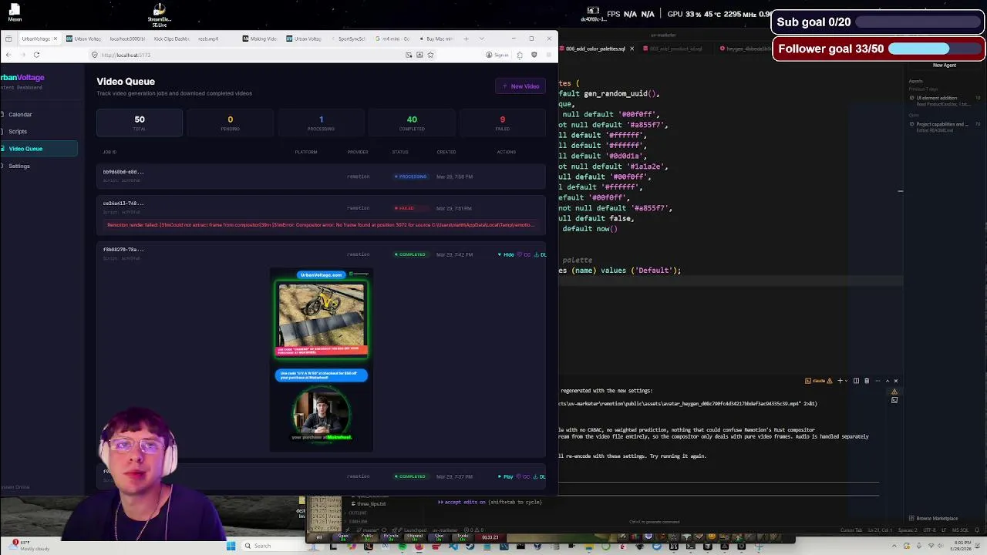The image size is (987, 555).
Task: Switch to the reels.mp4 browser tab
Action: [208, 39]
